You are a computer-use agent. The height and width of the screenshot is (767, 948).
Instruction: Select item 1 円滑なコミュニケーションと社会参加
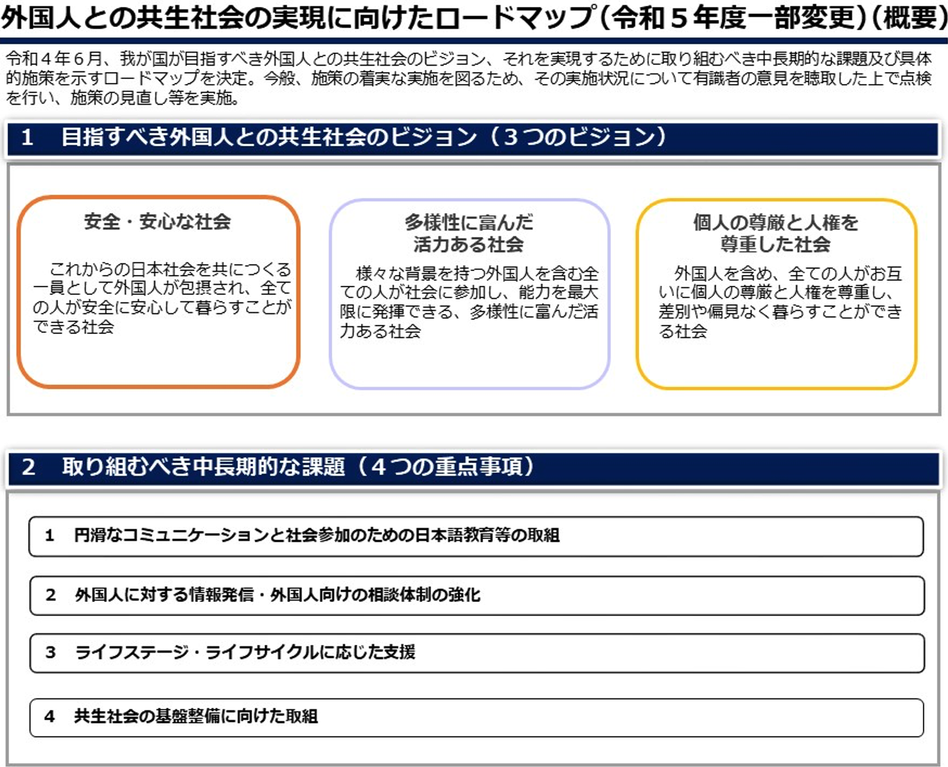pos(476,536)
